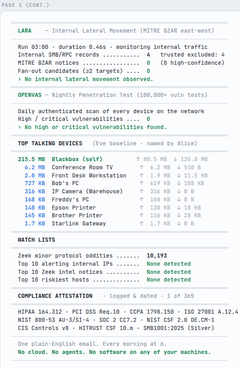Click the upload arrow for Conference Room TV
This screenshot has width=240, height=368.
point(141,167)
